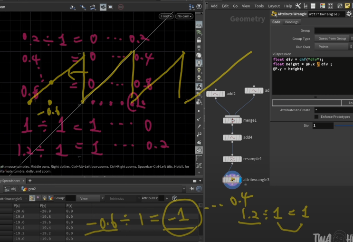Open the Go menu

click(x=235, y=6)
